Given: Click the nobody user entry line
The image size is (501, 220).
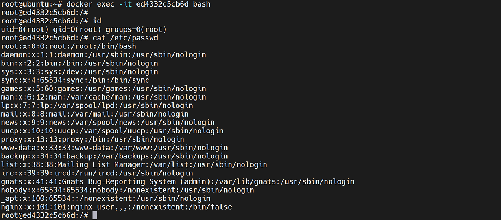Looking at the screenshot, I should pos(127,190).
